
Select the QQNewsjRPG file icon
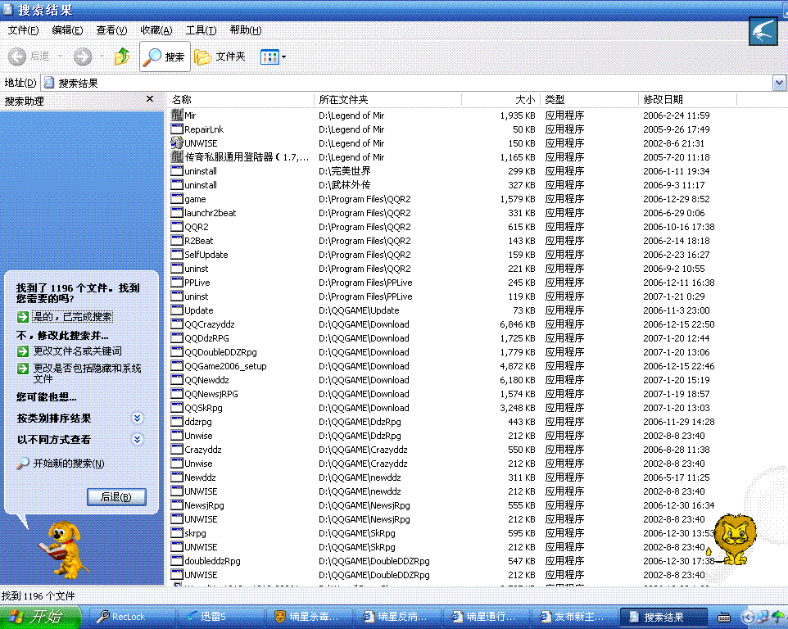(177, 394)
